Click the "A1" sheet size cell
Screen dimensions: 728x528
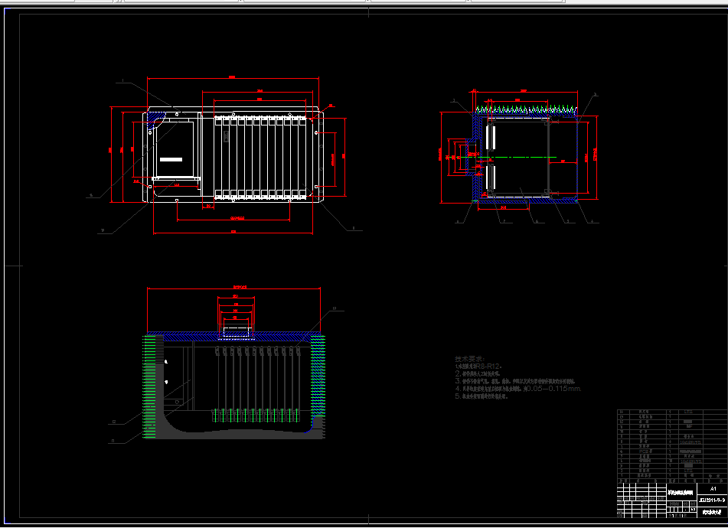coord(713,489)
